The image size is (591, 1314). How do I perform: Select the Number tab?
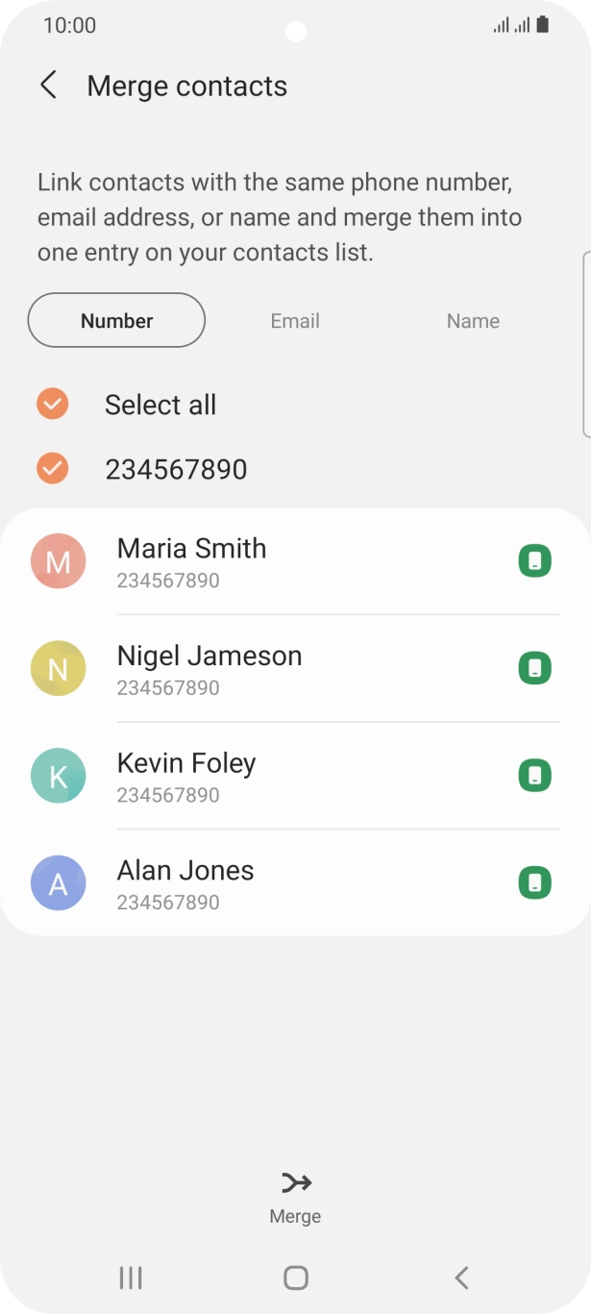point(117,321)
